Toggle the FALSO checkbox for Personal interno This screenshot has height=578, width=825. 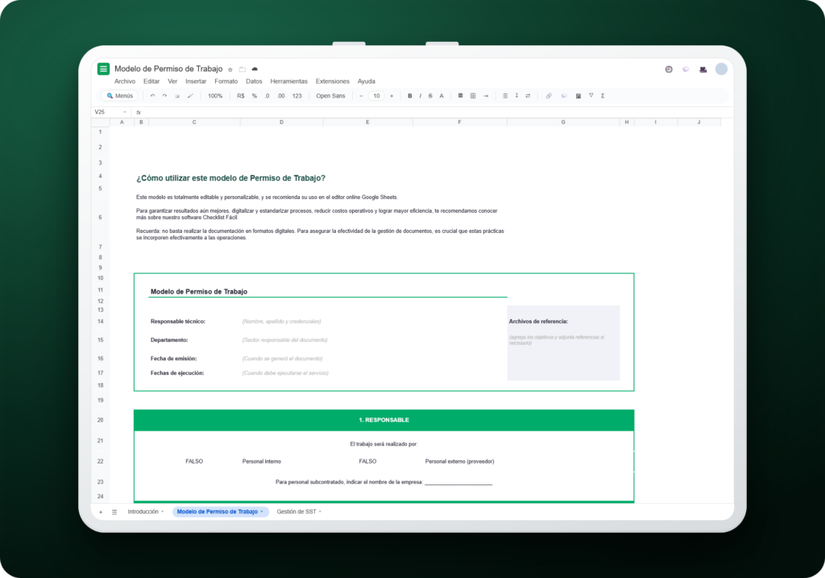tap(194, 461)
